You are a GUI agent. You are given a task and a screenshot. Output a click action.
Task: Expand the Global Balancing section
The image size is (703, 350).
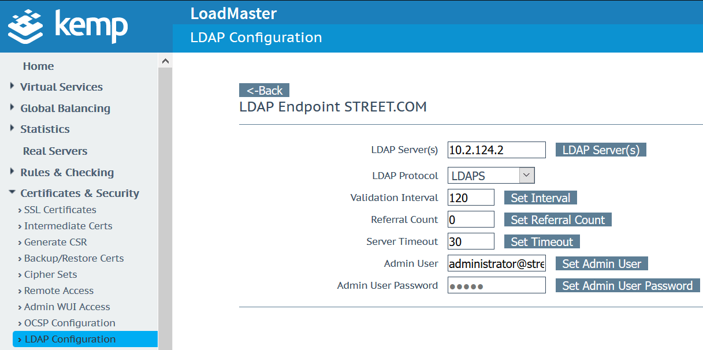tap(65, 108)
